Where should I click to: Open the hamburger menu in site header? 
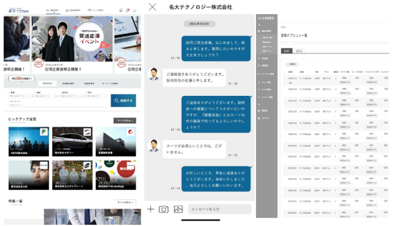[134, 10]
